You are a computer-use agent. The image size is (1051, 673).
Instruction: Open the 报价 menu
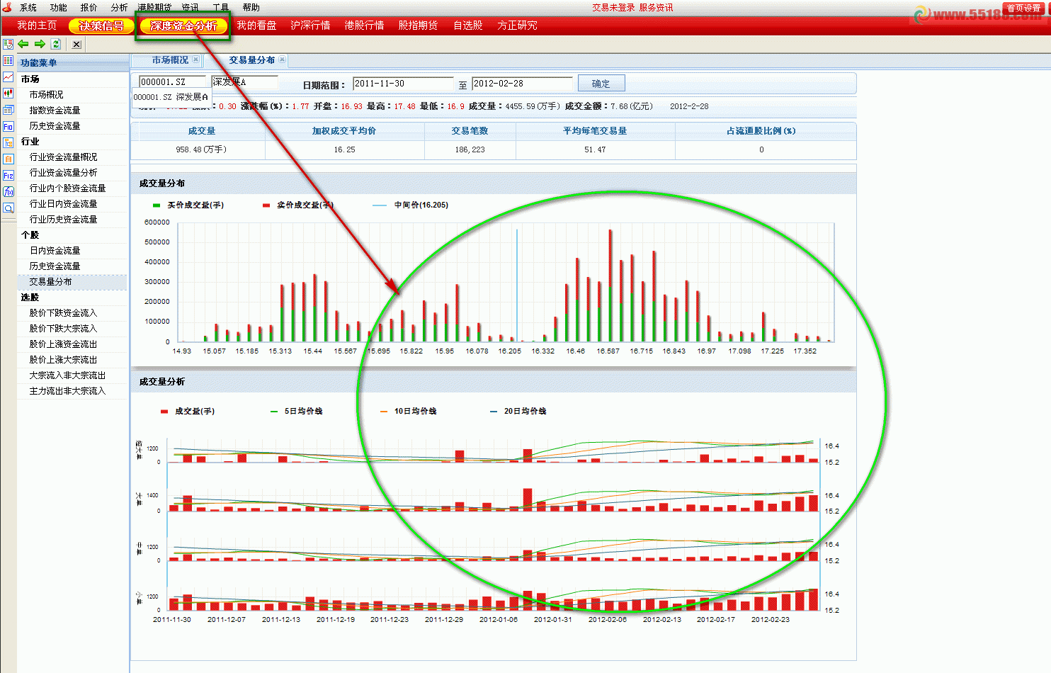click(89, 7)
